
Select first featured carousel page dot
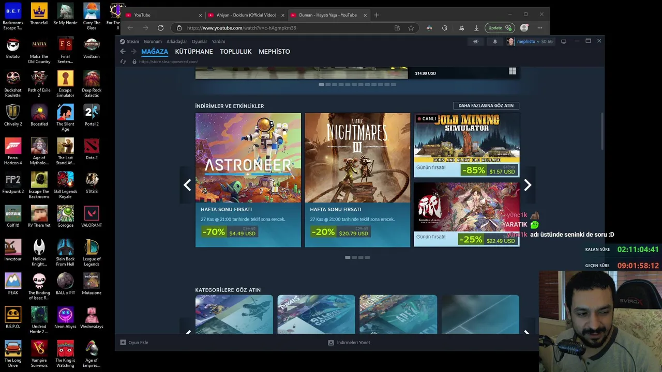tap(321, 84)
